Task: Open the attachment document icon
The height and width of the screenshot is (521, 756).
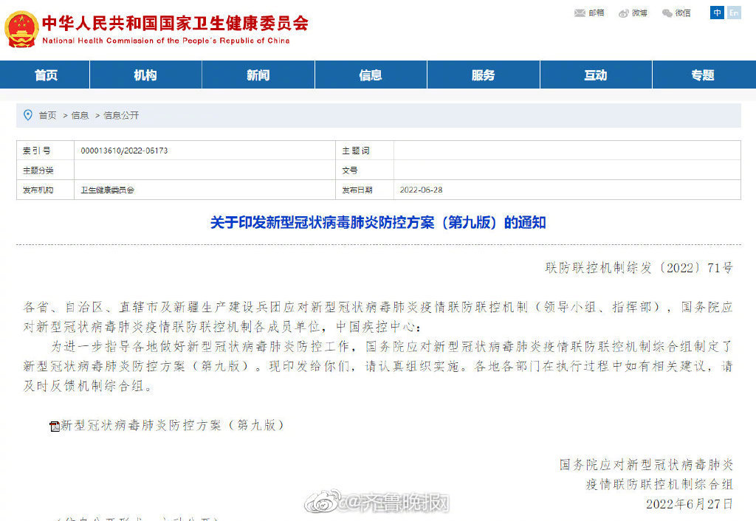Action: pyautogui.click(x=52, y=425)
